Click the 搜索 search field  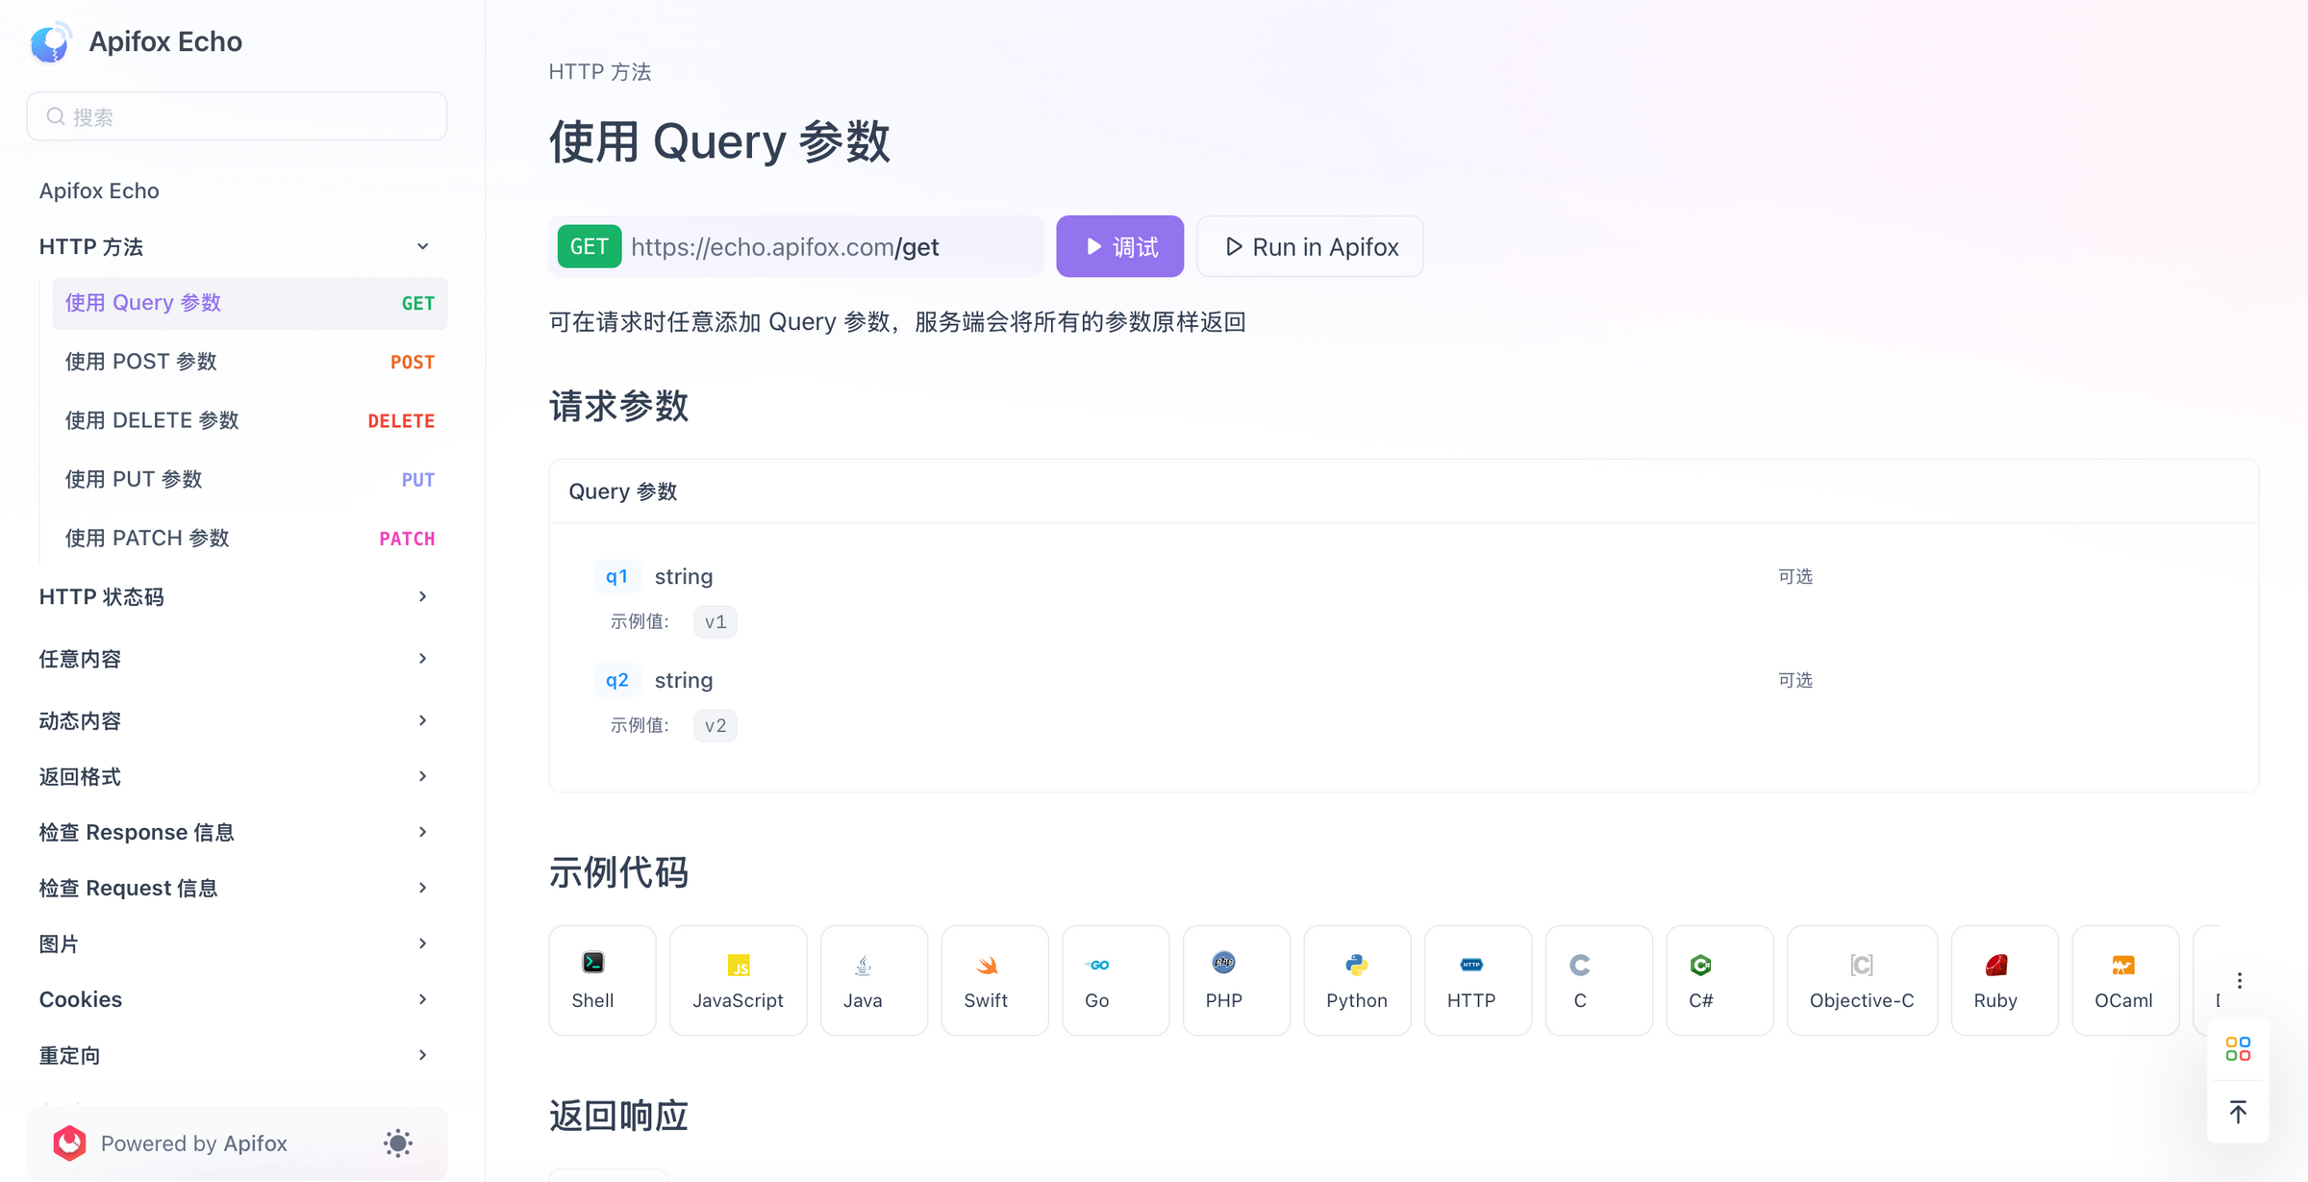click(237, 116)
